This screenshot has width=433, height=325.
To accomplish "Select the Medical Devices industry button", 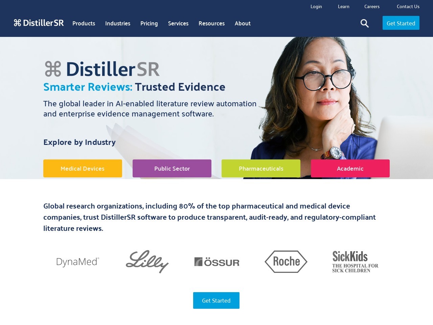I will coord(83,169).
